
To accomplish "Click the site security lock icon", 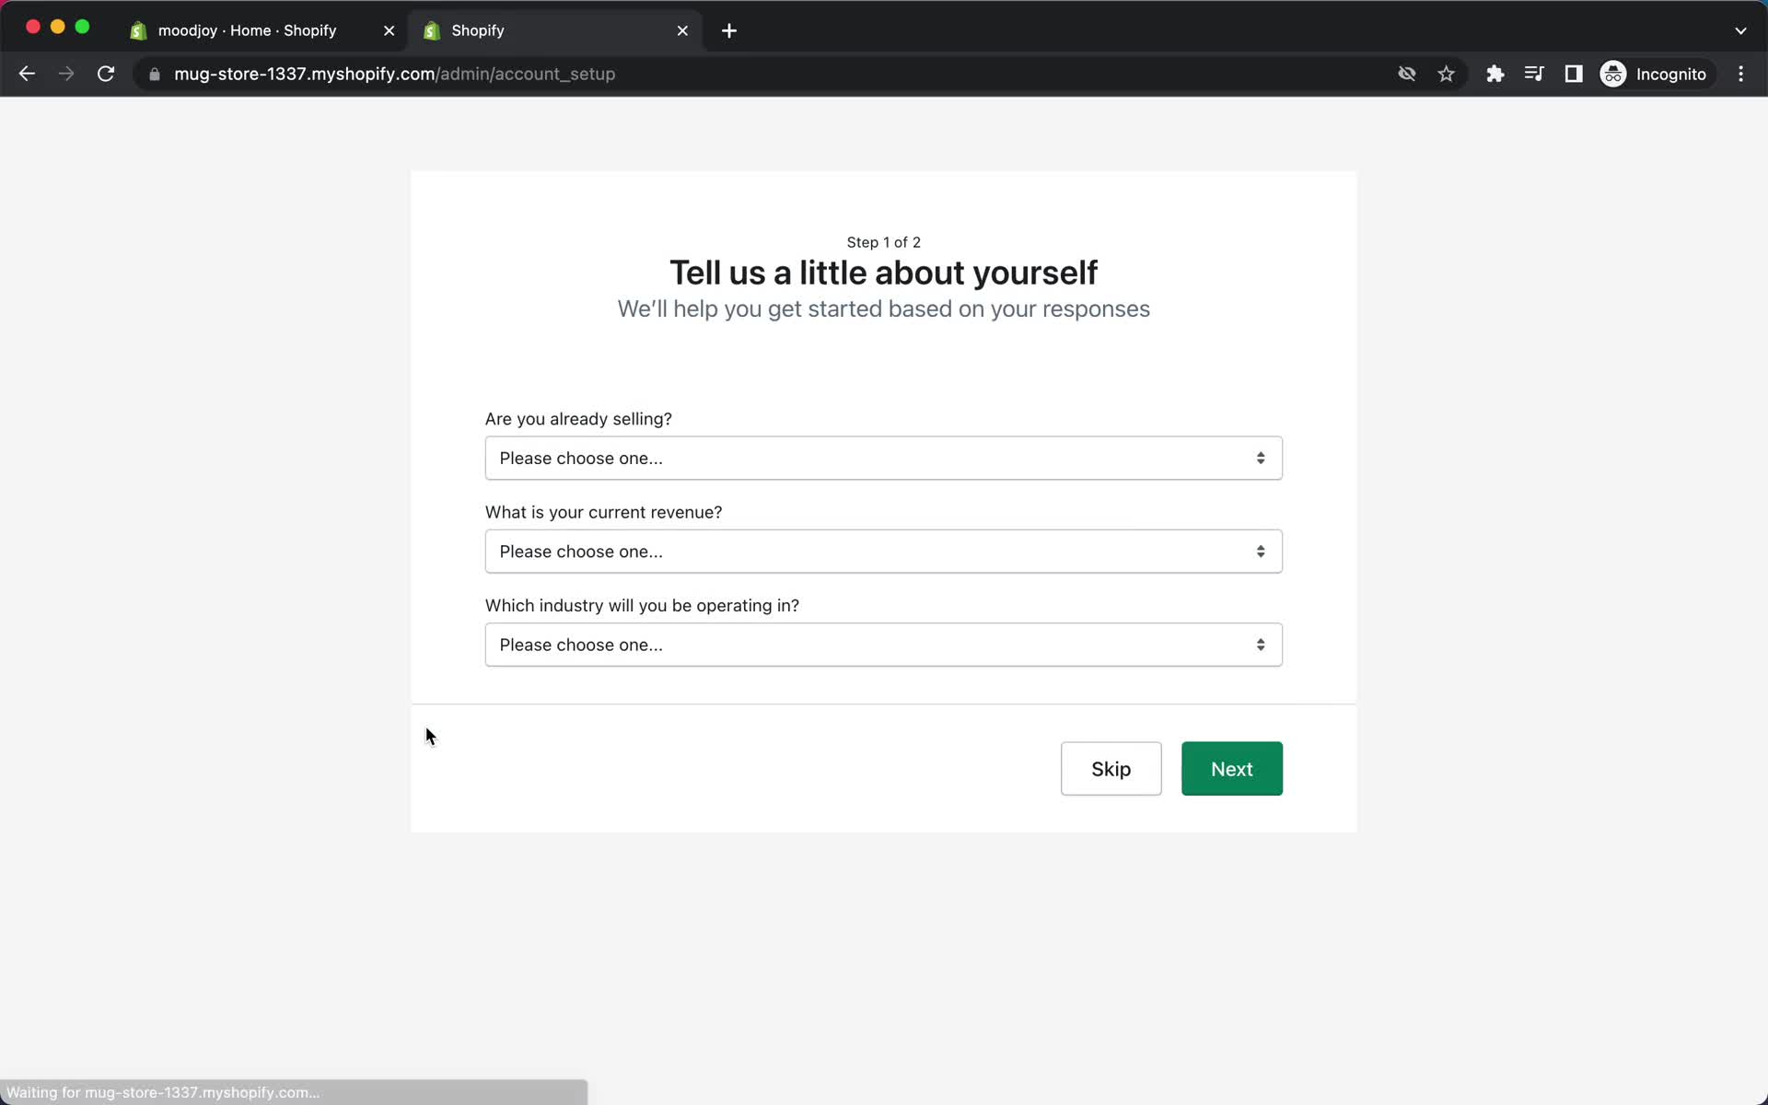I will [154, 75].
